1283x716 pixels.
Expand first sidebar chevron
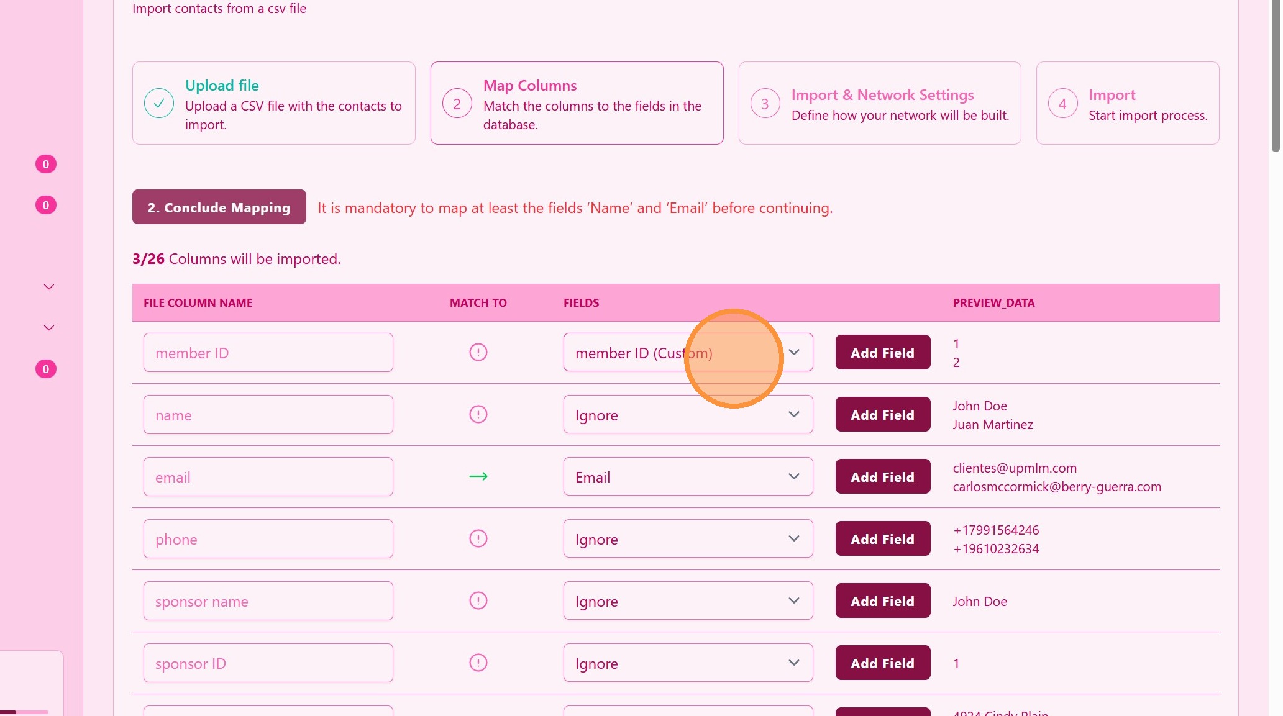[49, 287]
